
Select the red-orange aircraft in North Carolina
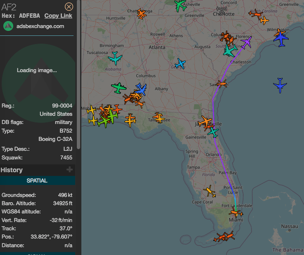click(x=256, y=14)
